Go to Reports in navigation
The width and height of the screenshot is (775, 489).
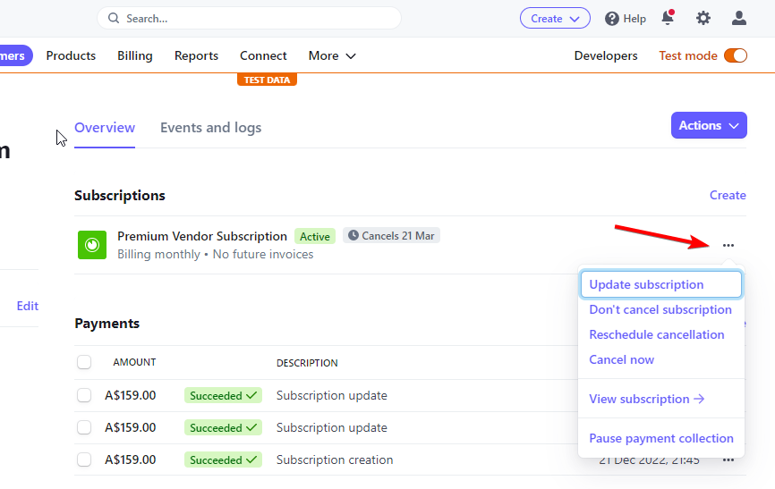tap(196, 55)
